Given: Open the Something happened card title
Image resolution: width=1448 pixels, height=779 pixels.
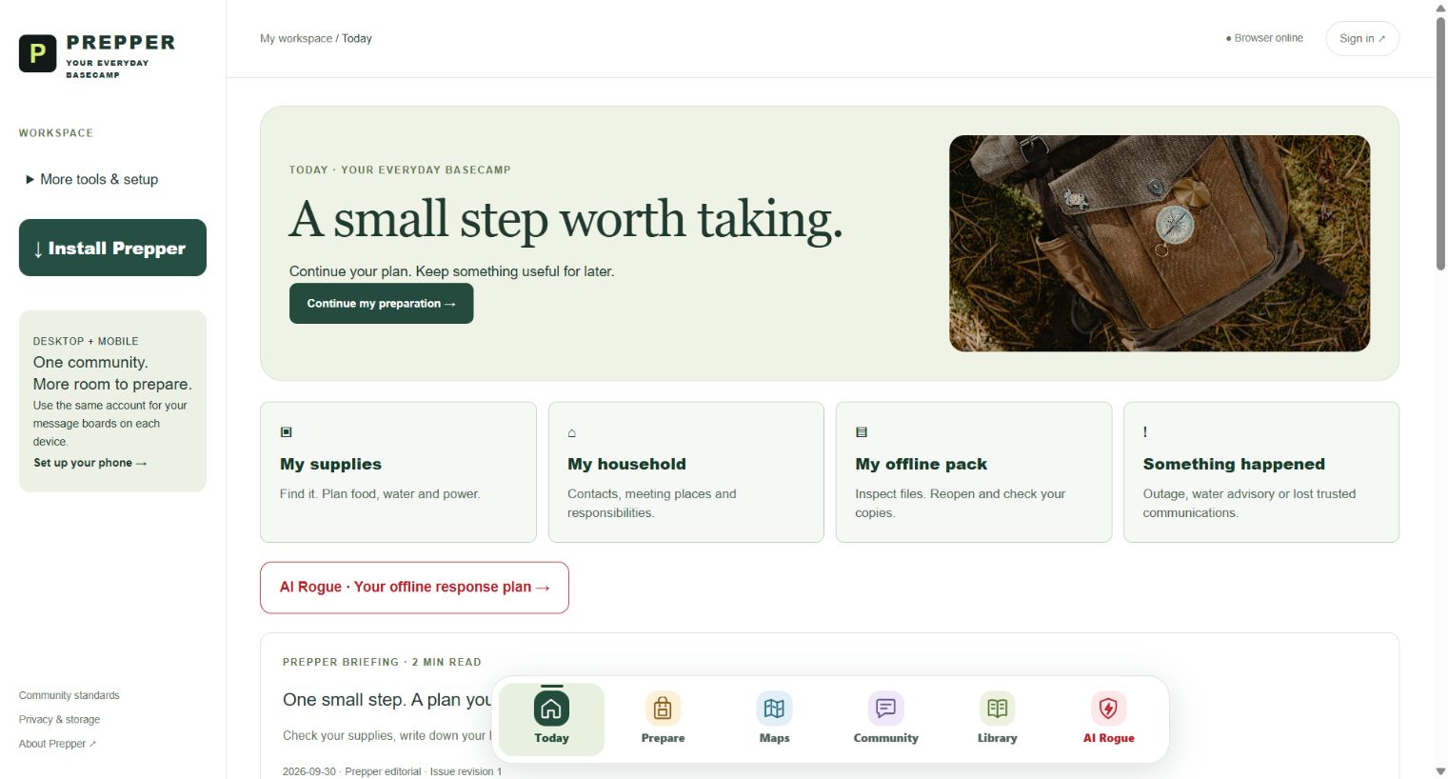Looking at the screenshot, I should click(1234, 464).
